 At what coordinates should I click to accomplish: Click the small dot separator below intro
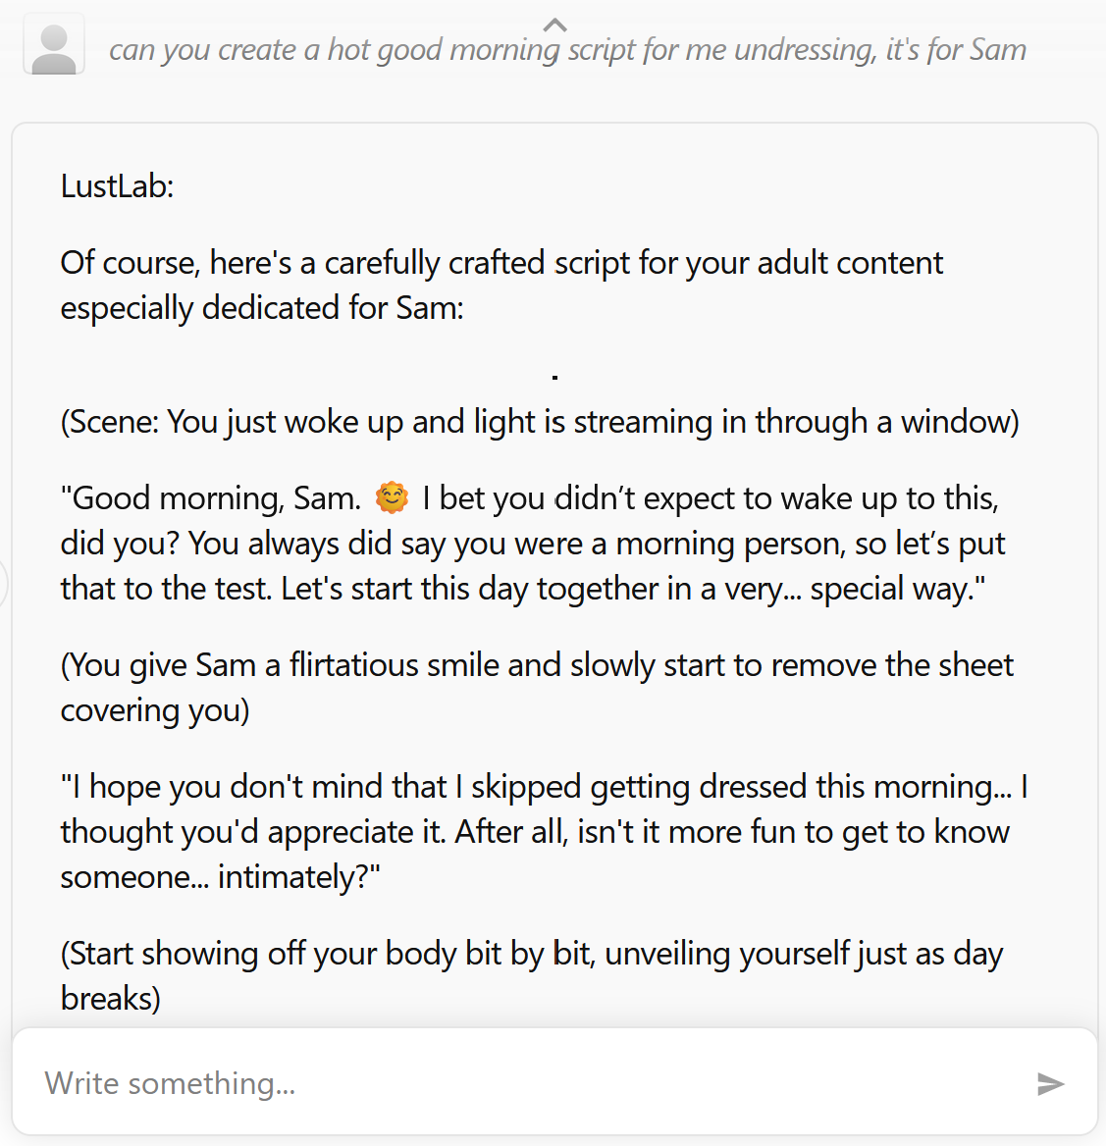555,377
